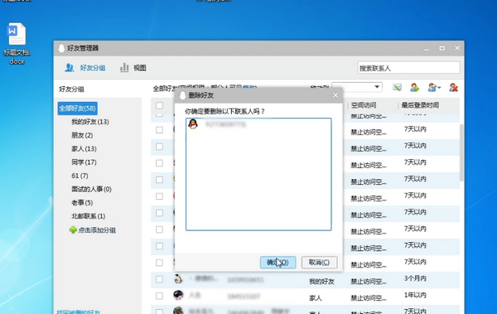Click the 视图 bar chart icon
The width and height of the screenshot is (497, 314).
click(x=124, y=68)
